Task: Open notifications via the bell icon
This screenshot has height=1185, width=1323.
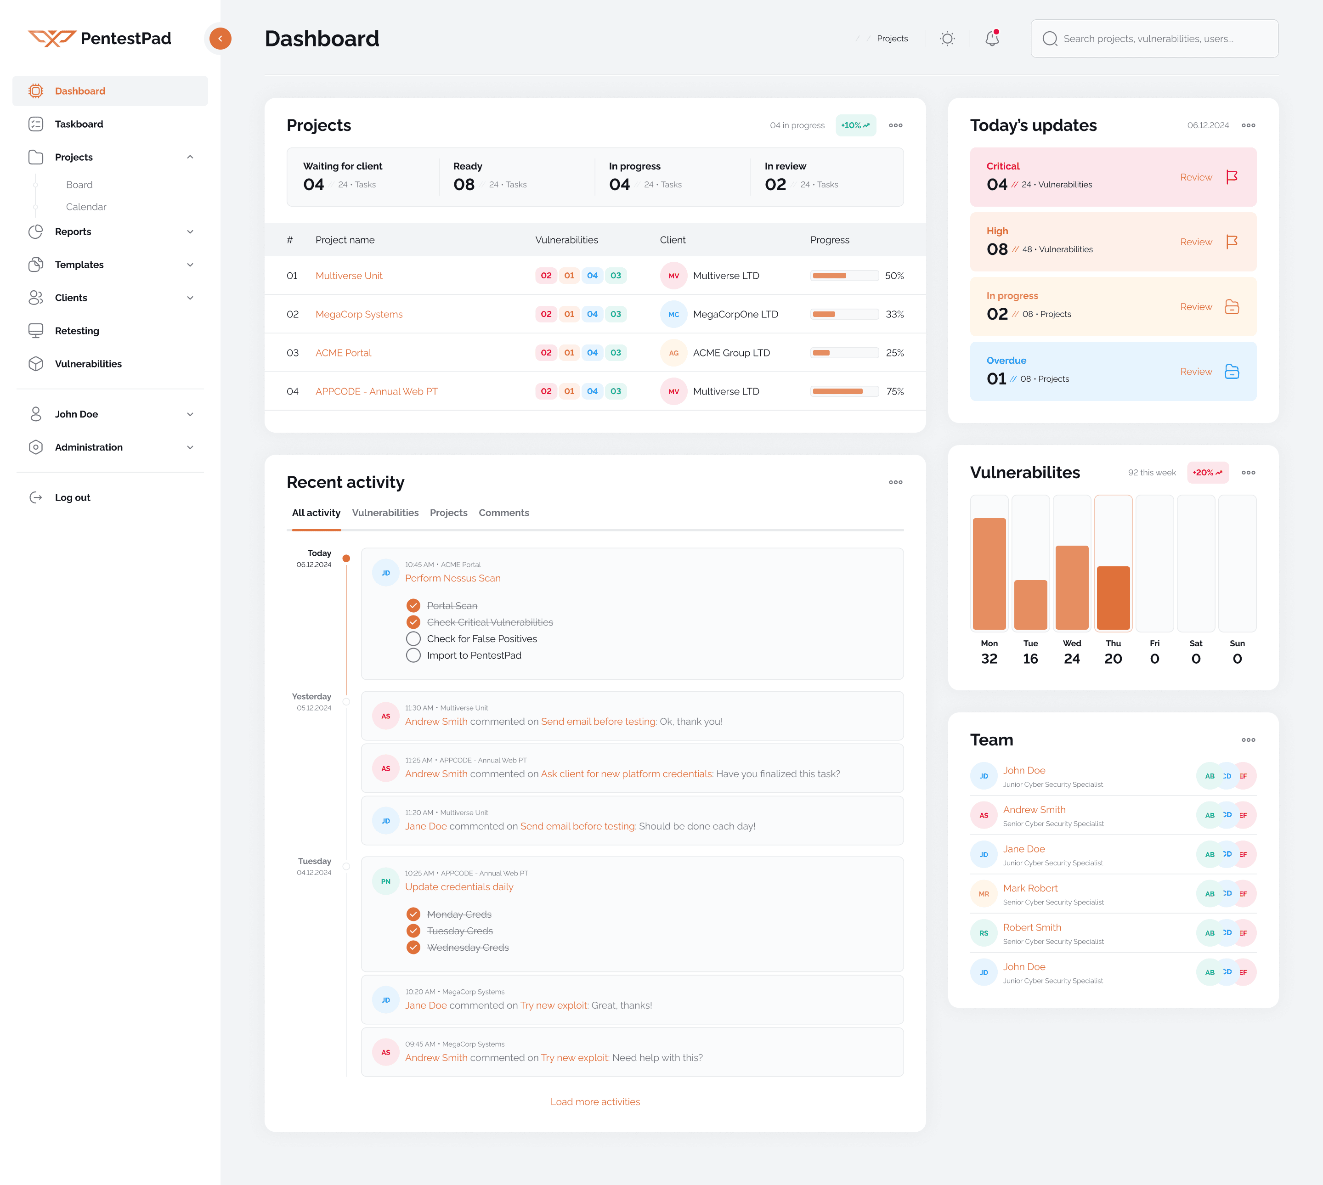Action: 992,39
